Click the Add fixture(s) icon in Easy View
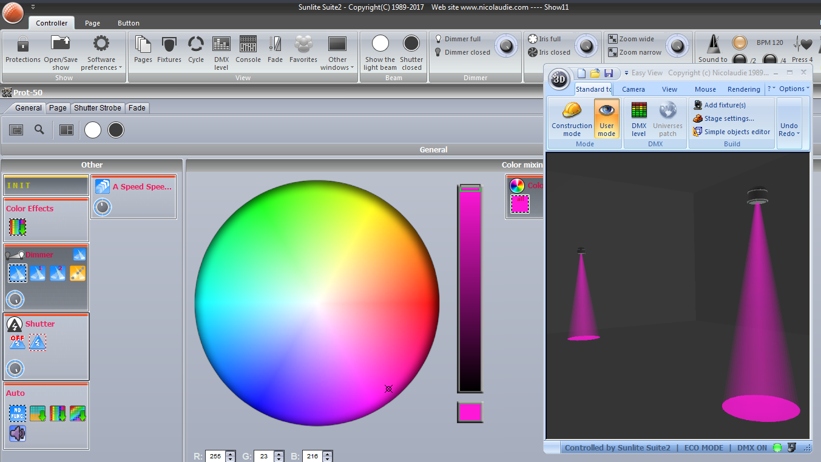 [x=698, y=105]
